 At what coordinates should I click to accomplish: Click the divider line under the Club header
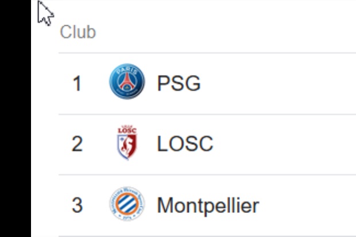pos(207,53)
